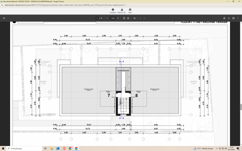Zoom in with the plus button
Screen dimensions: 242x151
click(x=118, y=18)
